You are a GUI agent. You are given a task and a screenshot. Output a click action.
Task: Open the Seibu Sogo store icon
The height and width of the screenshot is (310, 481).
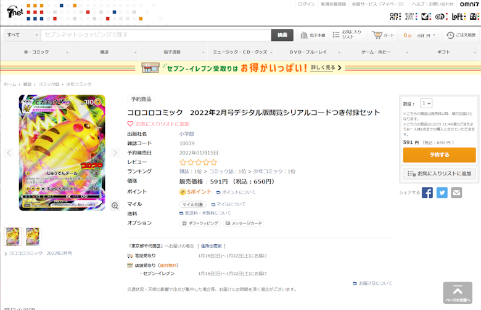[411, 16]
